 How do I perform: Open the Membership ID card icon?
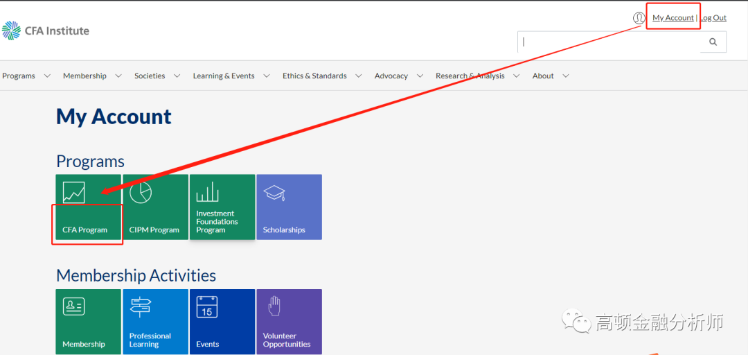pyautogui.click(x=74, y=306)
